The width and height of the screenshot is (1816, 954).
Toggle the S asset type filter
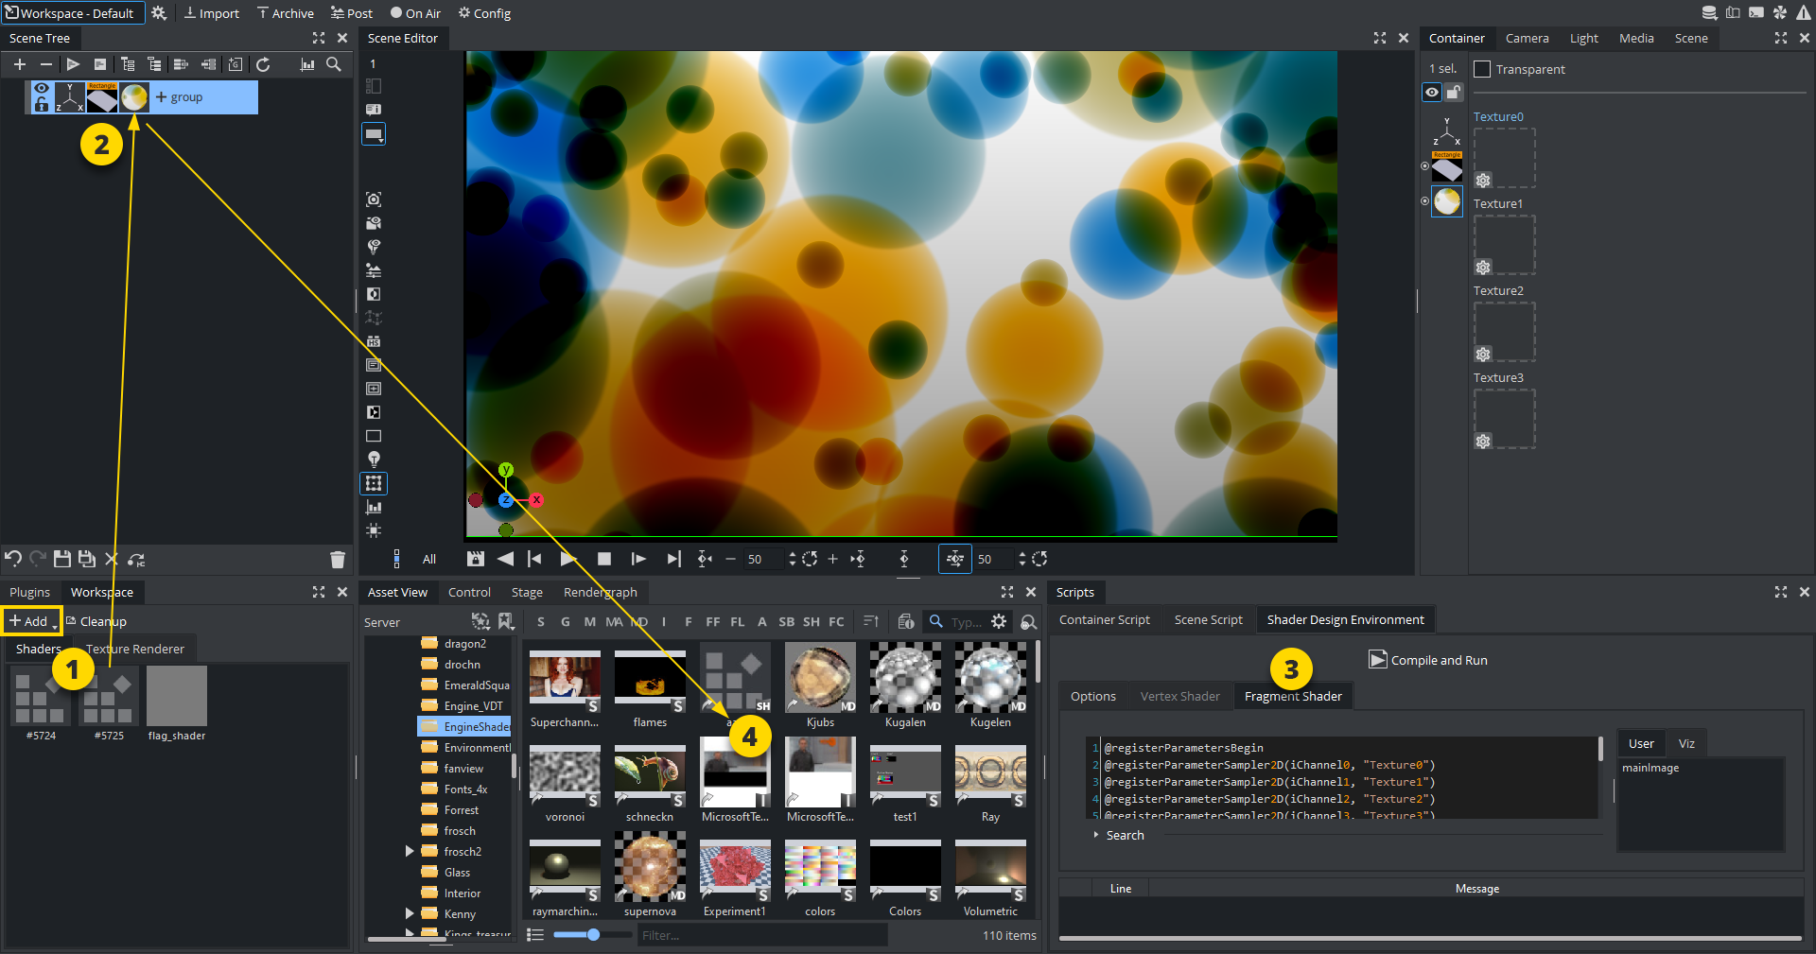pos(541,621)
